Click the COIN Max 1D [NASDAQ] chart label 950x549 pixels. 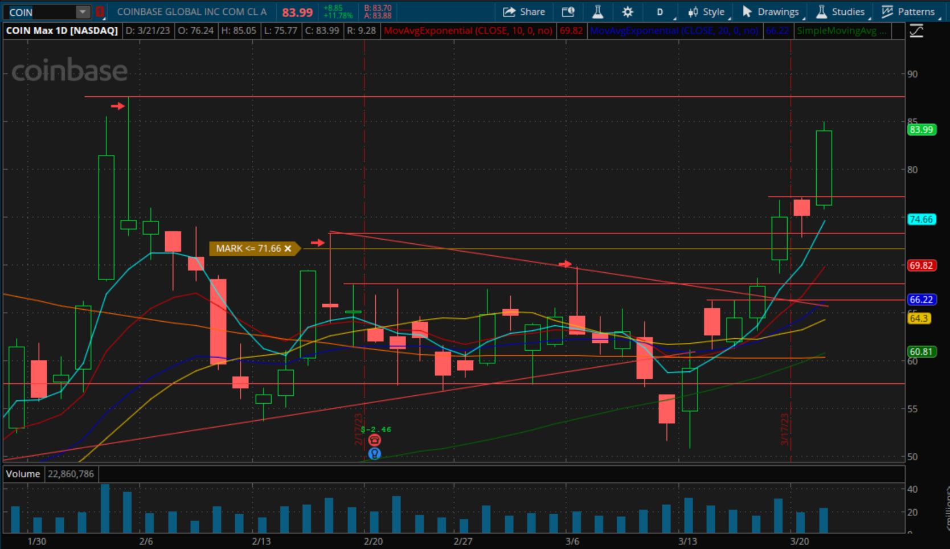[62, 31]
